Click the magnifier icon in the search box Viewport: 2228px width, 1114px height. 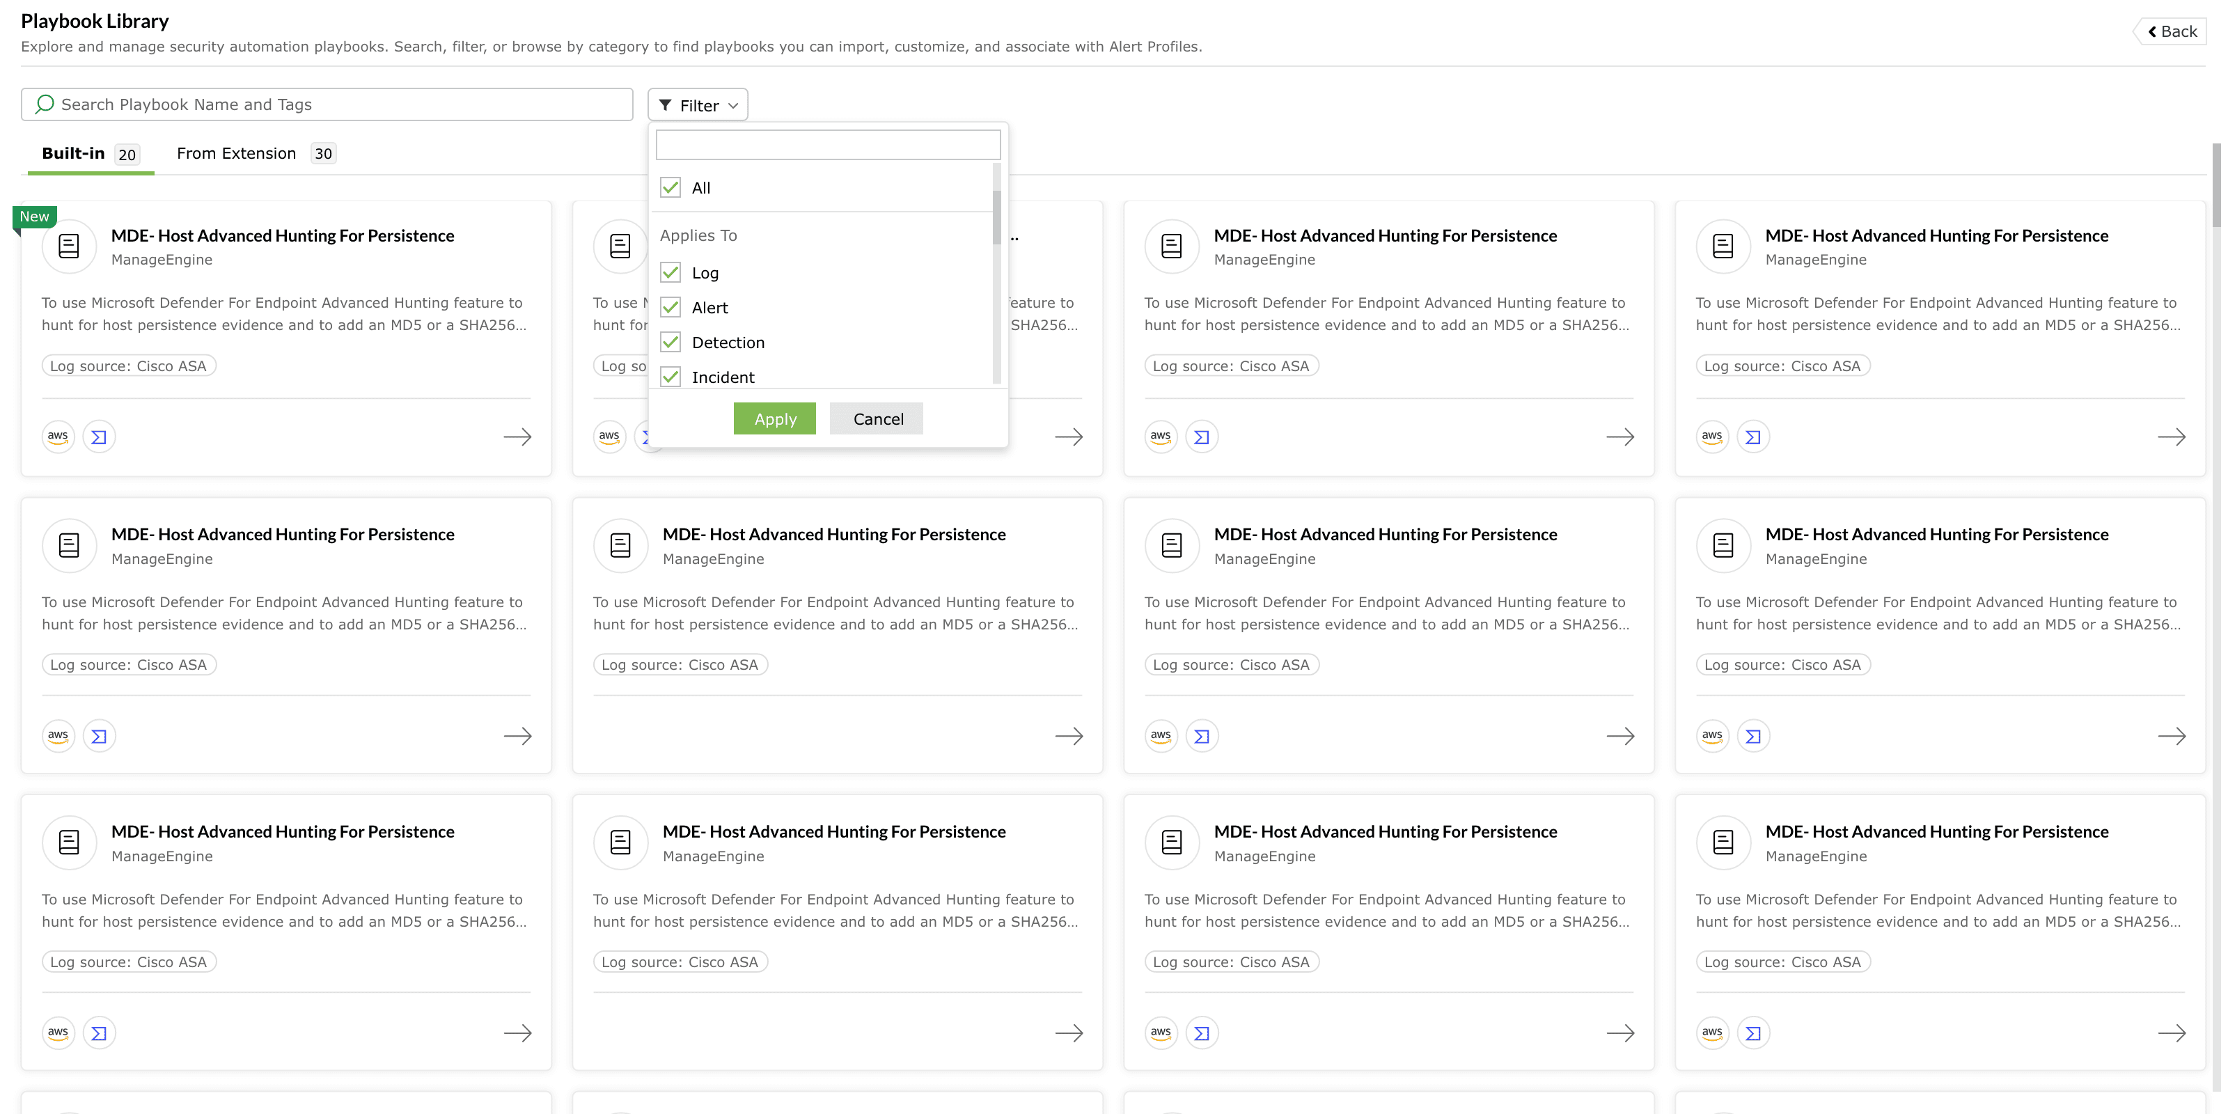click(45, 104)
